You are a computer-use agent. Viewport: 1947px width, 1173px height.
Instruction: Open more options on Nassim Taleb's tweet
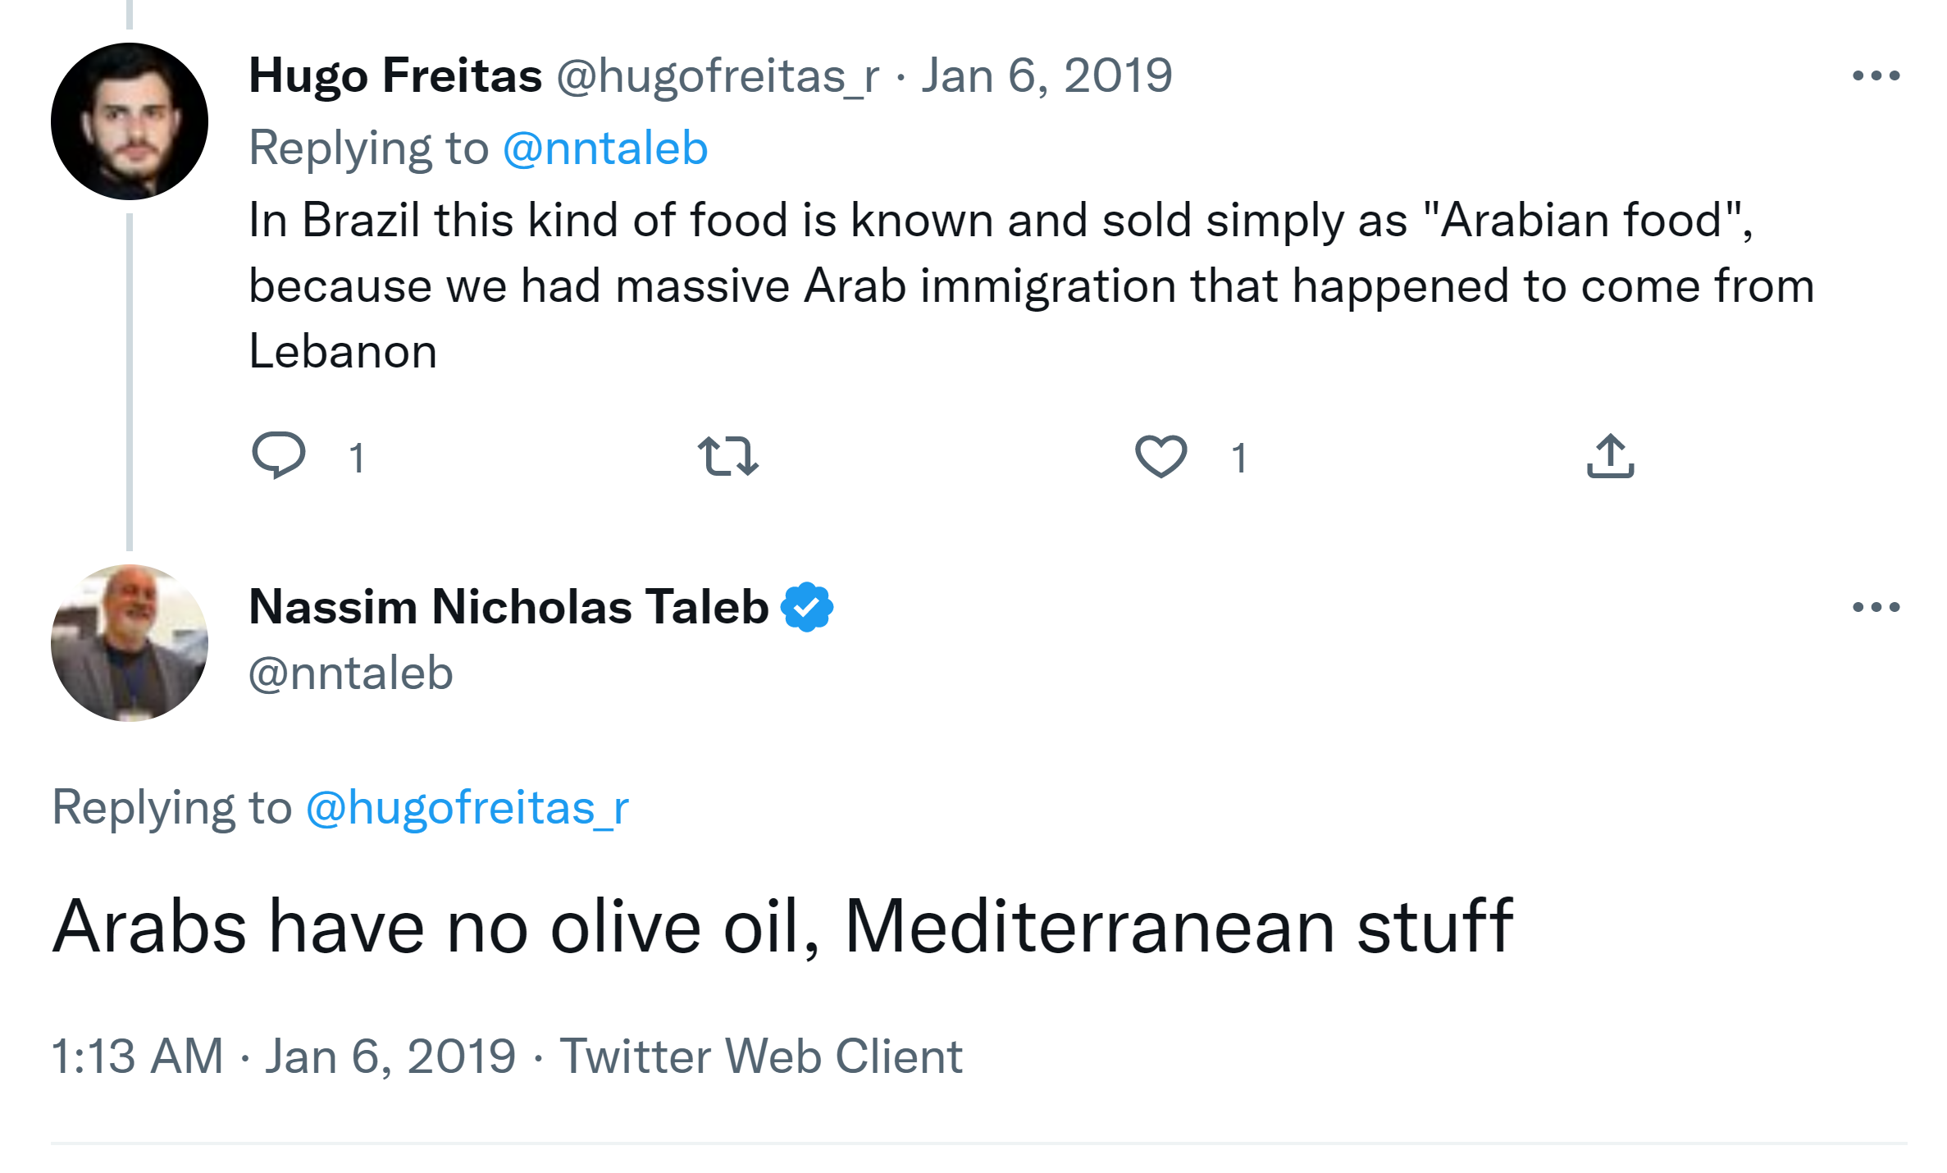pyautogui.click(x=1876, y=607)
